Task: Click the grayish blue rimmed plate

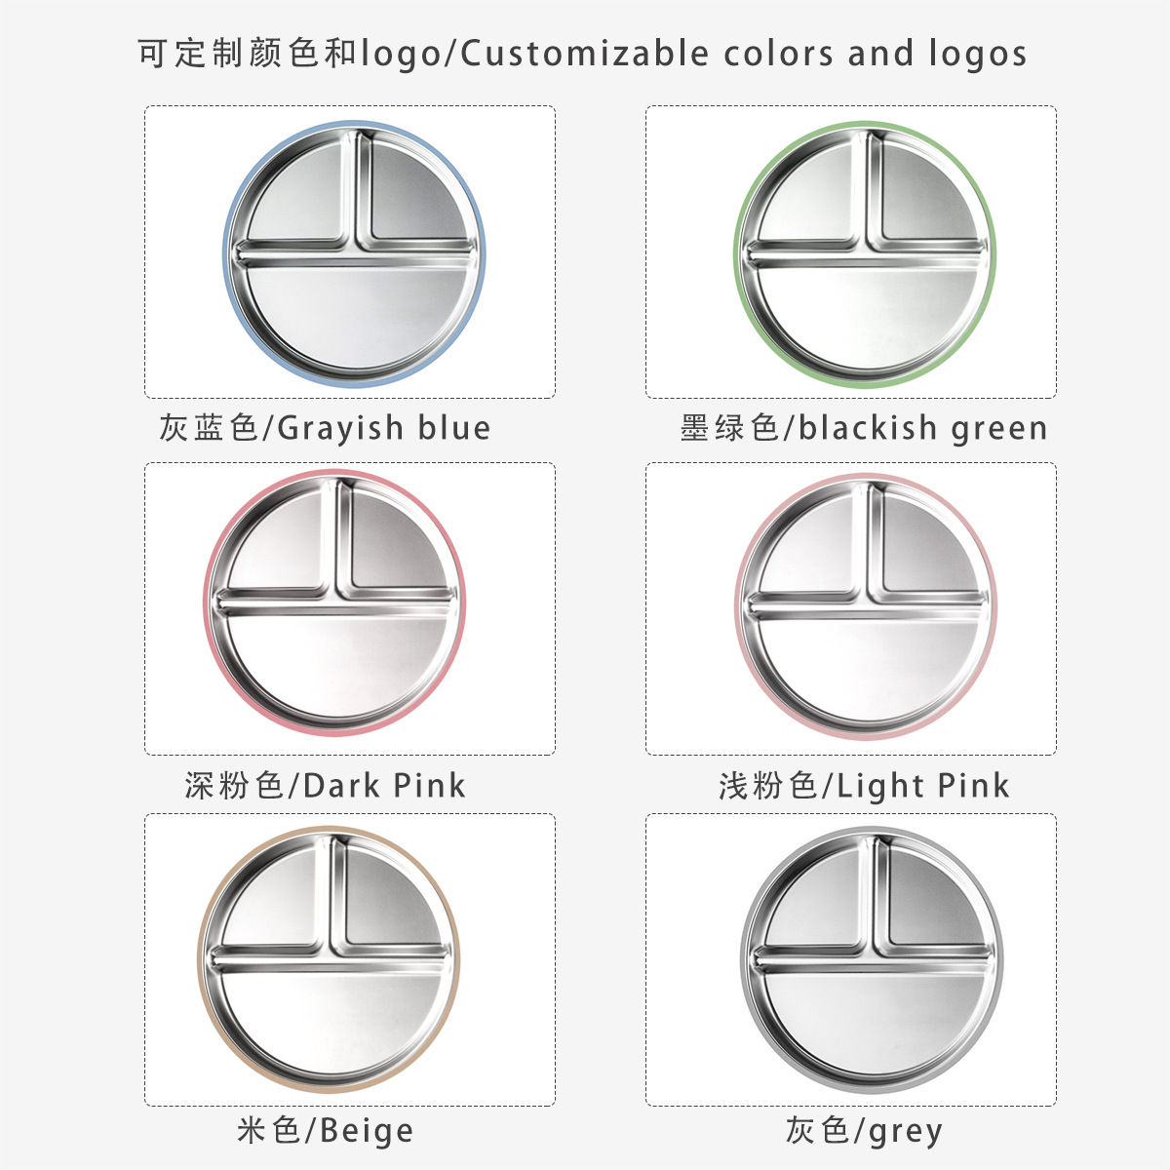Action: click(355, 252)
